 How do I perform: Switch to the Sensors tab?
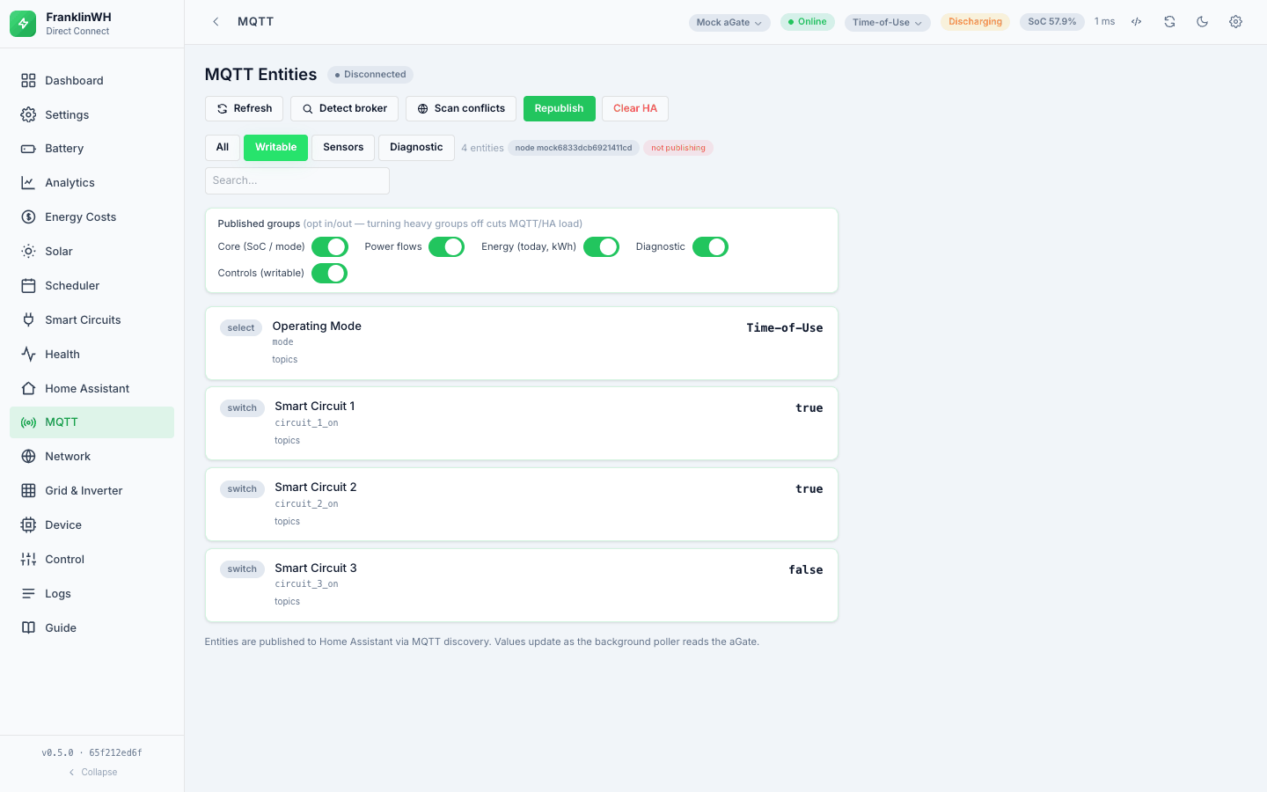(x=343, y=148)
